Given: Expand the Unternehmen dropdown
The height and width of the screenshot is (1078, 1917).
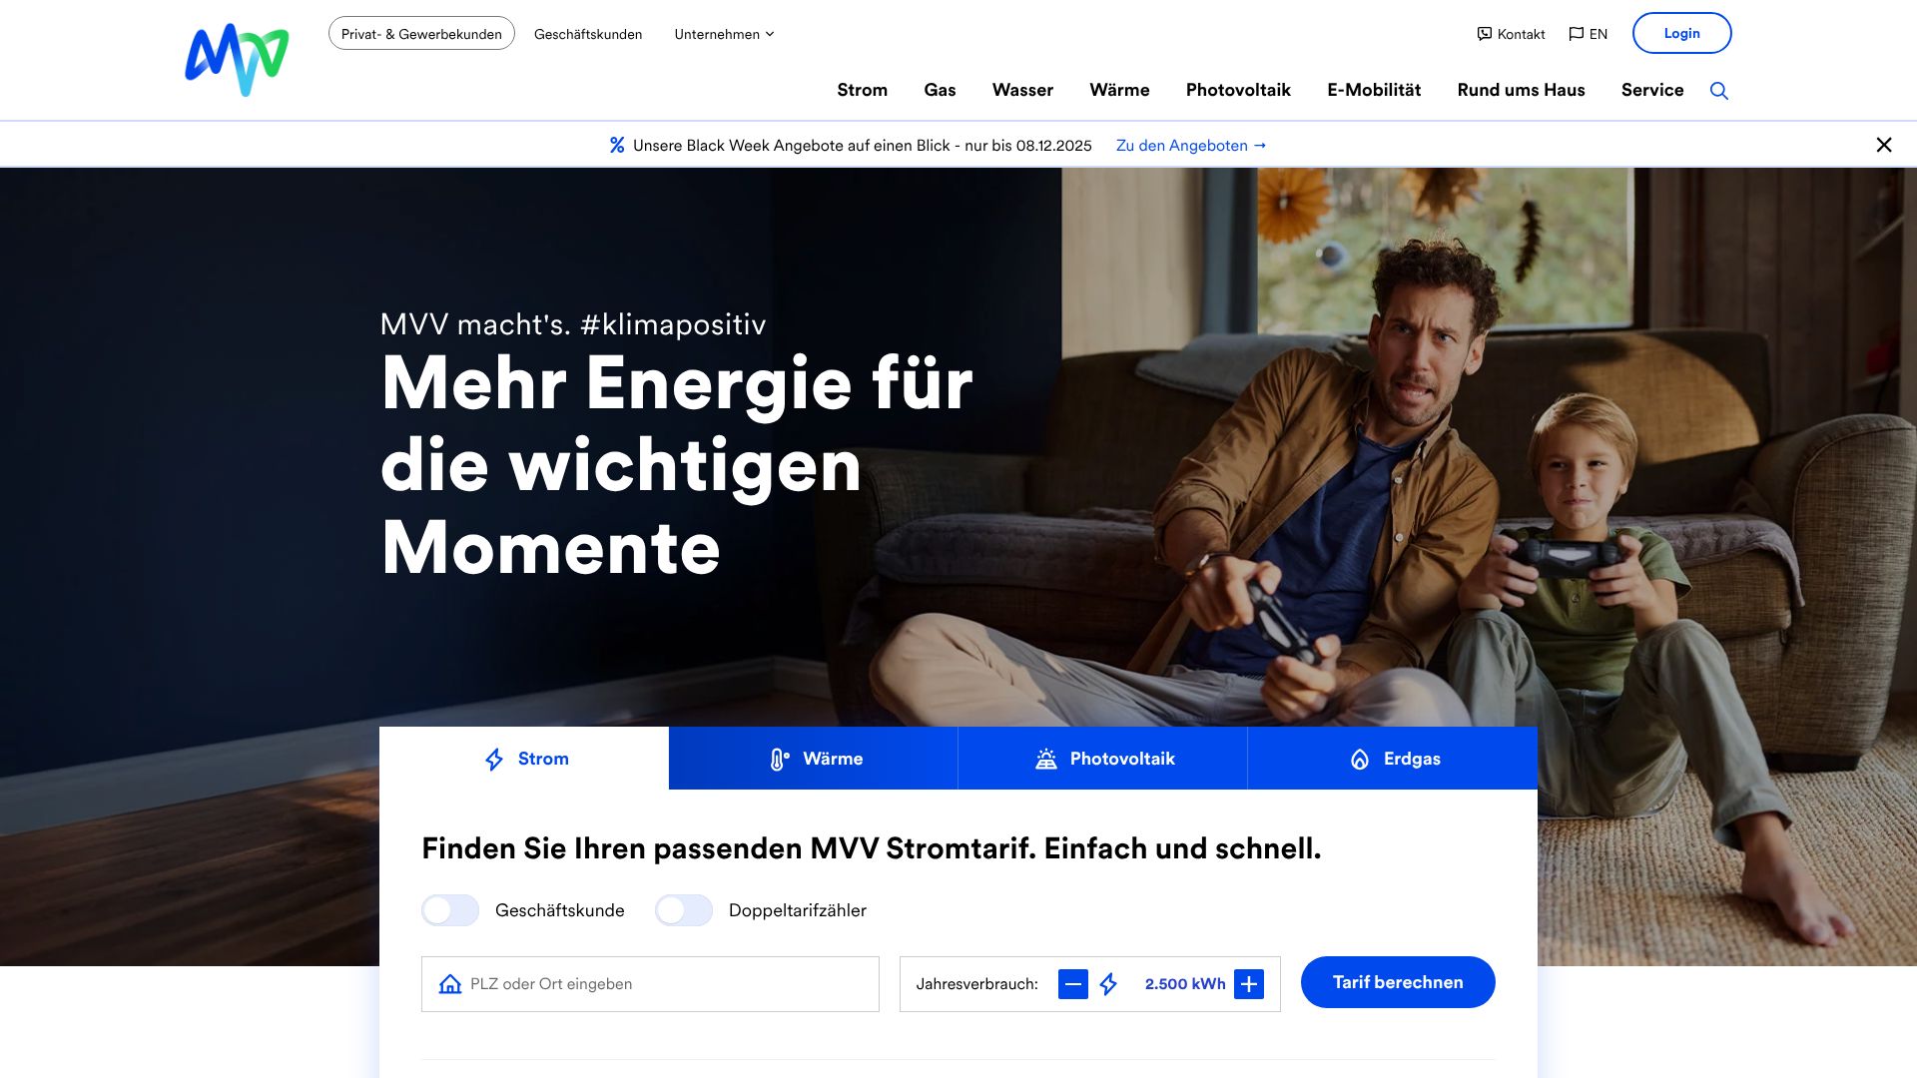Looking at the screenshot, I should [724, 34].
